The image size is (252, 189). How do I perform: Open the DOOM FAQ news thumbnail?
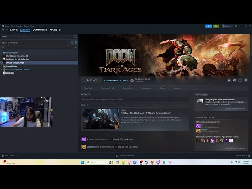pos(101,119)
